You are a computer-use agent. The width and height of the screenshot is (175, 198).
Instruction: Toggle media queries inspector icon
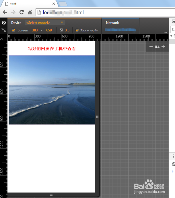click(x=4, y=30)
